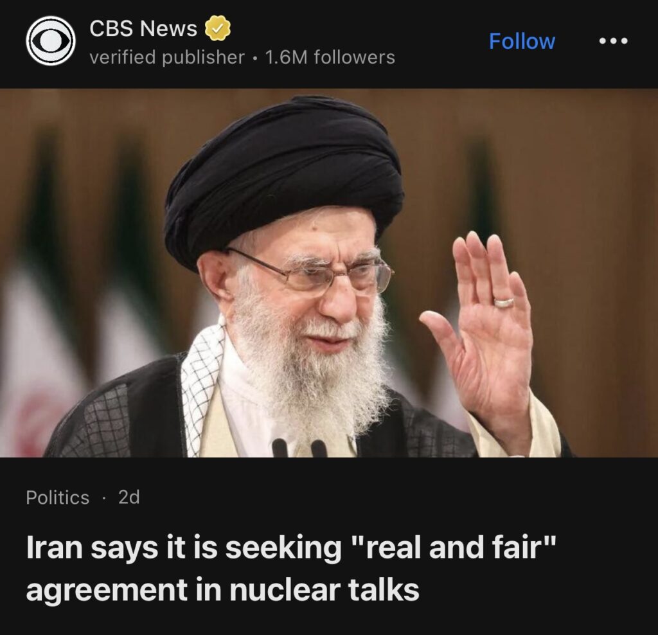Click the silver ring in the photo
The image size is (658, 635).
[503, 302]
